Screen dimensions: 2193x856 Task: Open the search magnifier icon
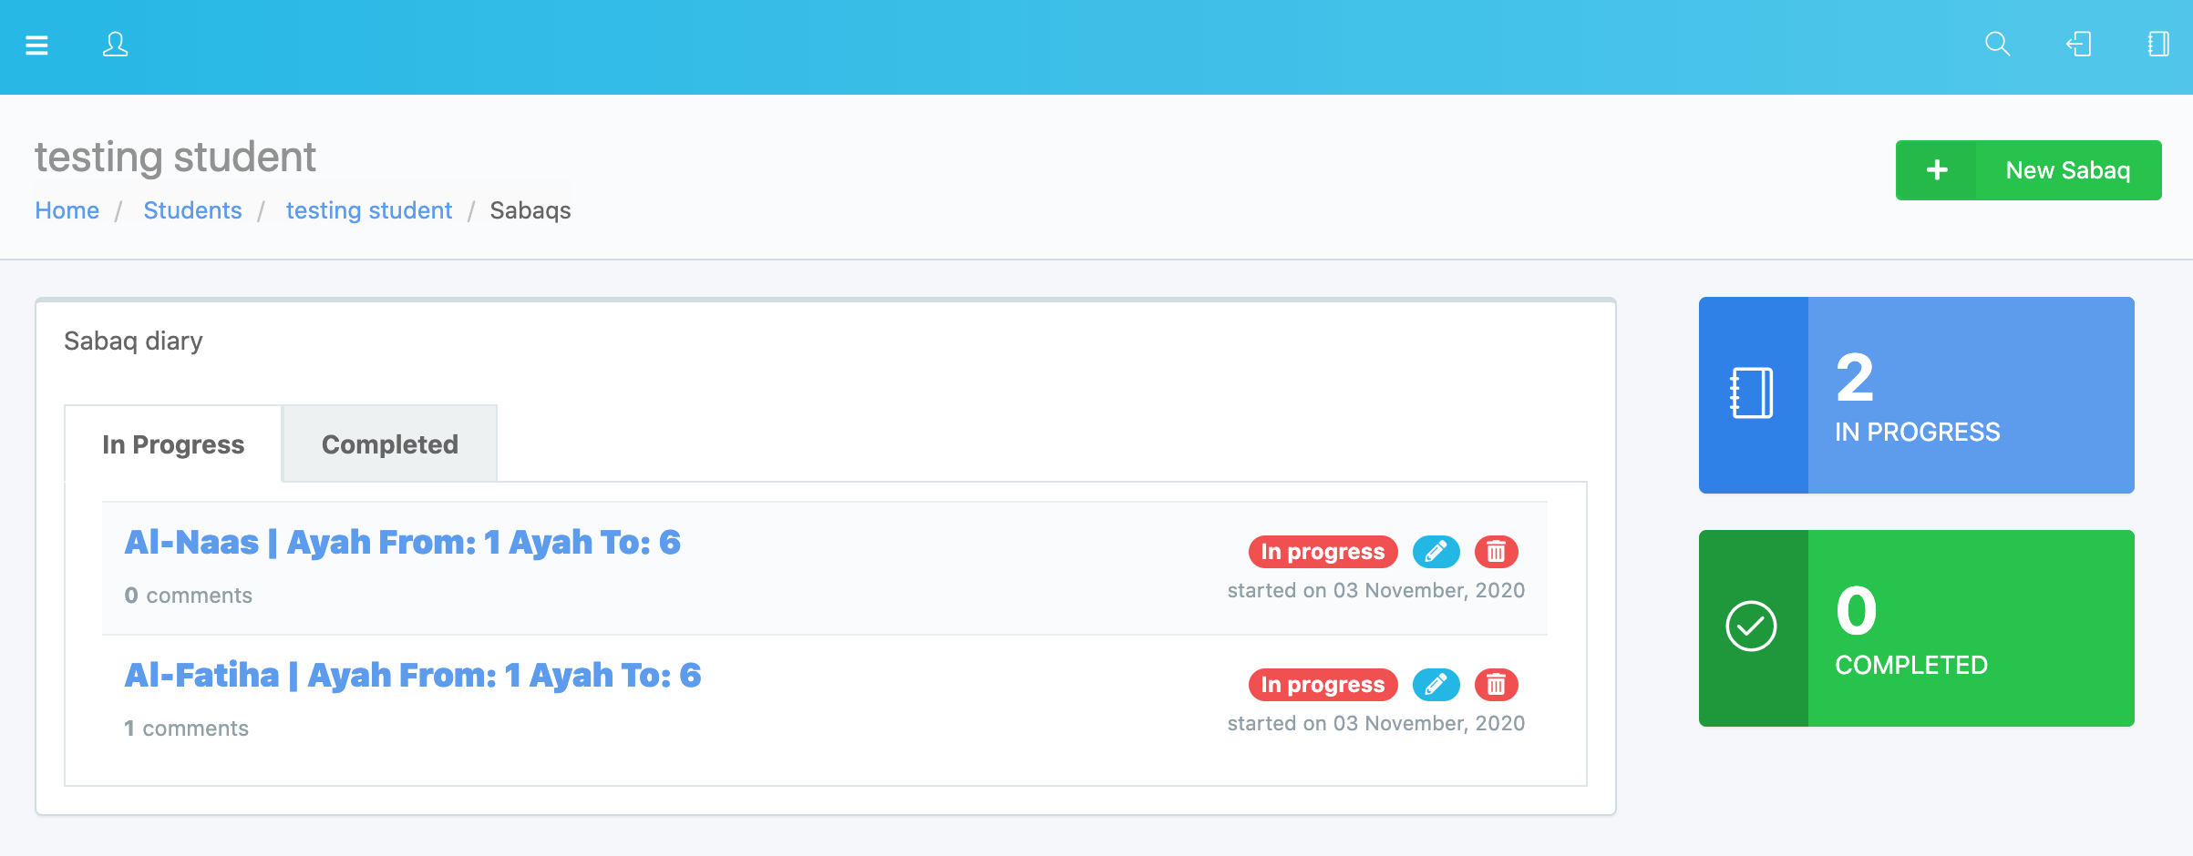click(x=1997, y=45)
